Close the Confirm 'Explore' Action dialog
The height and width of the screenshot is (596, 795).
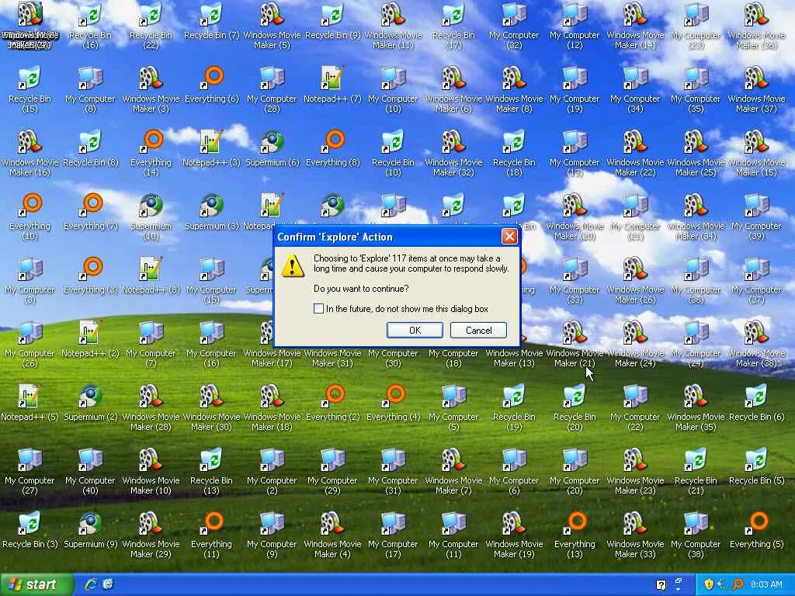point(509,237)
